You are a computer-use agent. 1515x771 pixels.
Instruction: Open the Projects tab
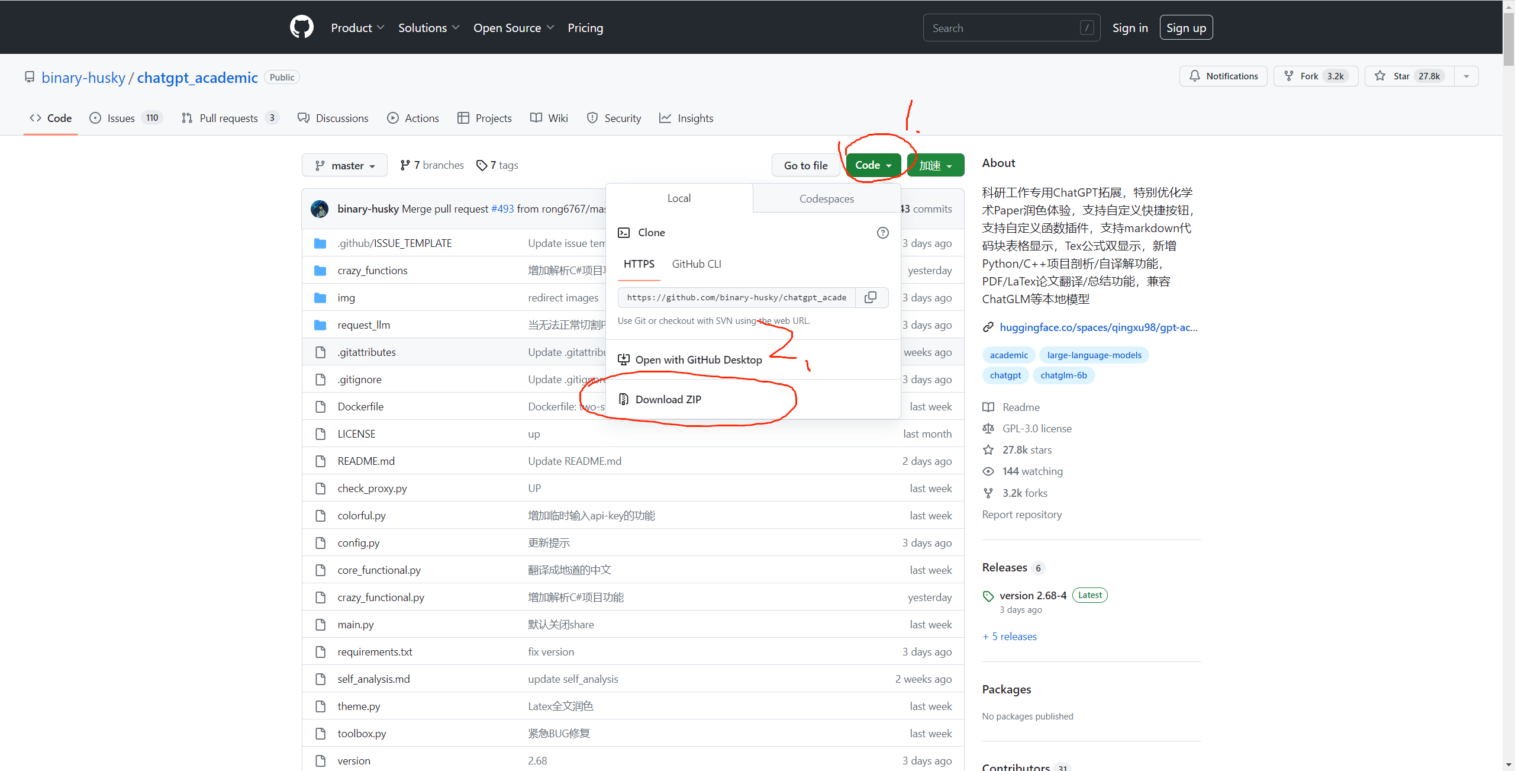tap(485, 118)
